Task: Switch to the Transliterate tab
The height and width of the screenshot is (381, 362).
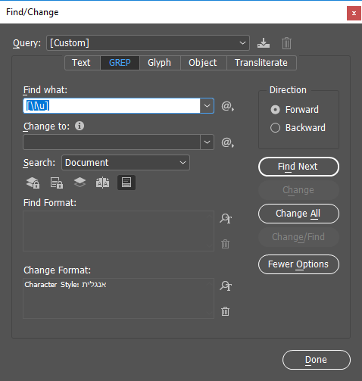Action: pyautogui.click(x=261, y=63)
